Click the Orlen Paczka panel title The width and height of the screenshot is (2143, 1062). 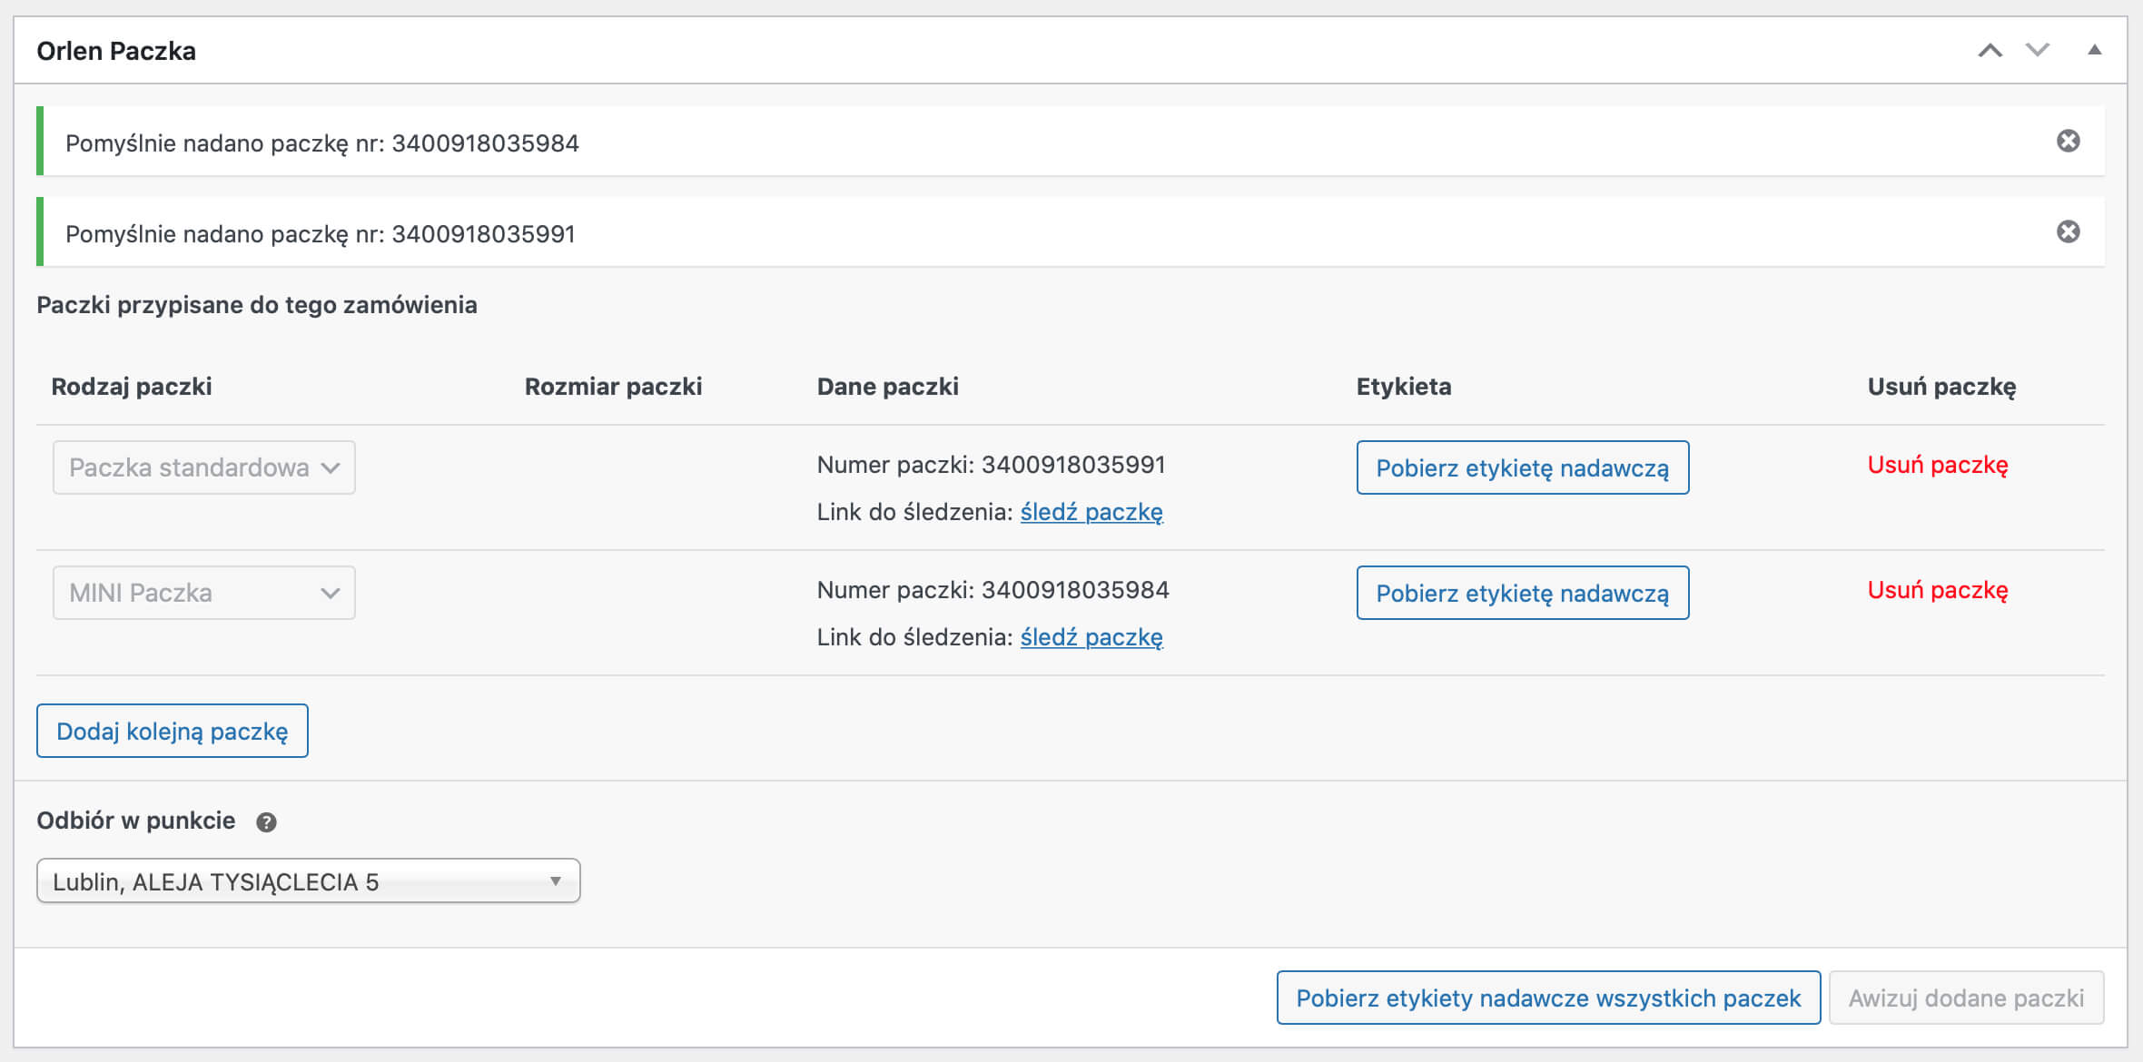(116, 51)
